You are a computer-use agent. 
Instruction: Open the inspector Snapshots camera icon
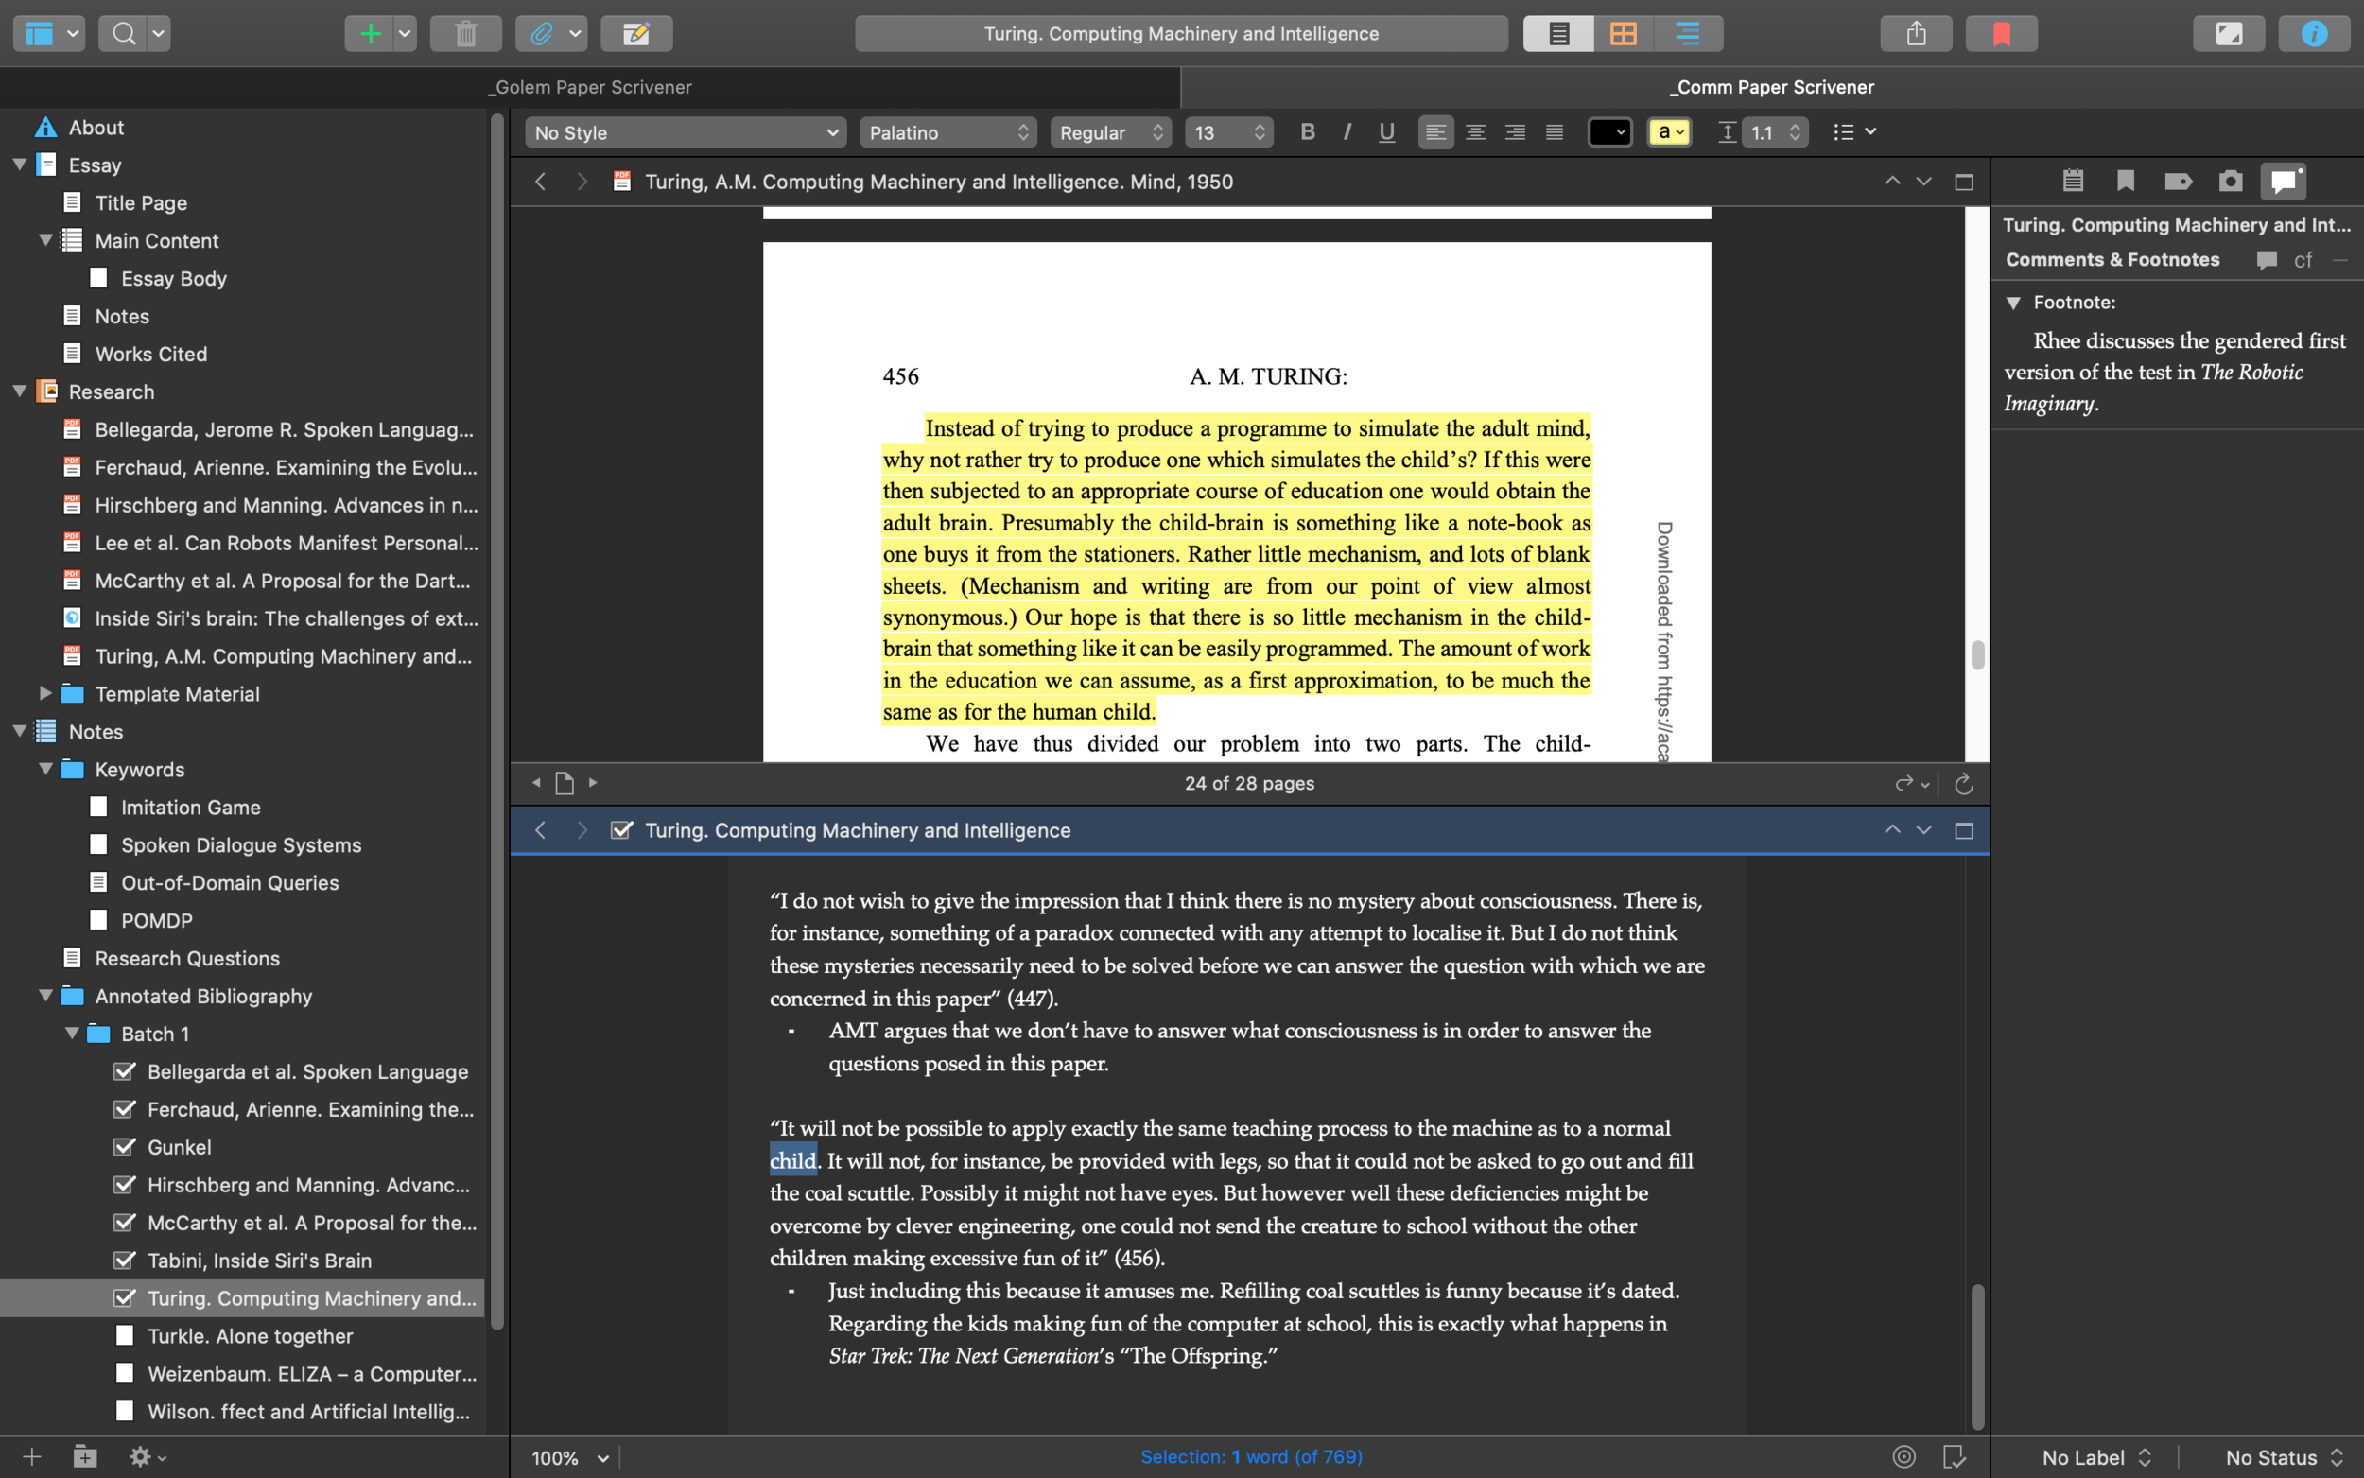2230,181
